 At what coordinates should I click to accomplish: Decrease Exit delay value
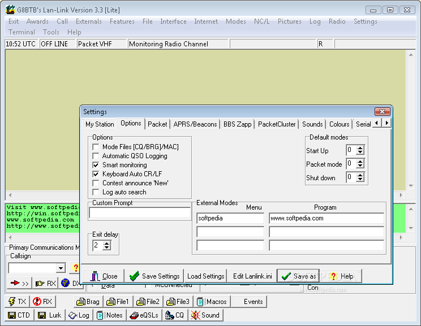tap(106, 247)
